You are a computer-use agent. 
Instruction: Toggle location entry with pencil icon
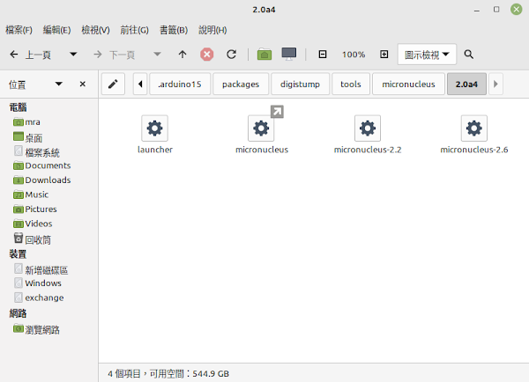pyautogui.click(x=113, y=84)
